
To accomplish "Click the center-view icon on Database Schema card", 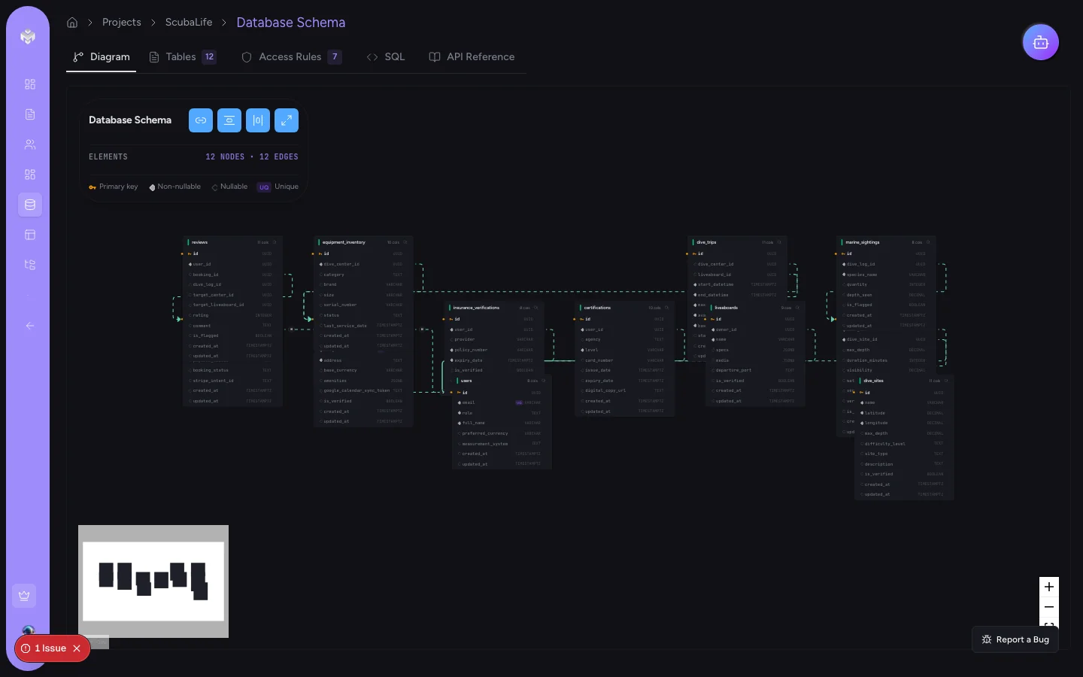I will [x=229, y=120].
